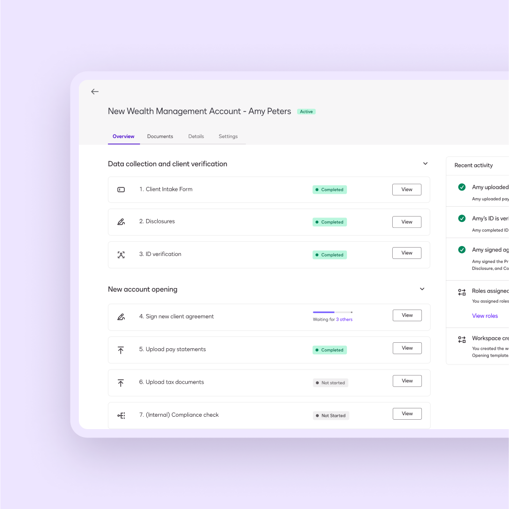Screen dimensions: 509x509
Task: Collapse Data collection and client verification section
Action: tap(425, 163)
